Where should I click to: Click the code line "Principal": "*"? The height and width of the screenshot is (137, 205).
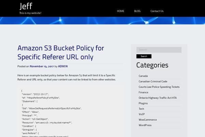29,115
